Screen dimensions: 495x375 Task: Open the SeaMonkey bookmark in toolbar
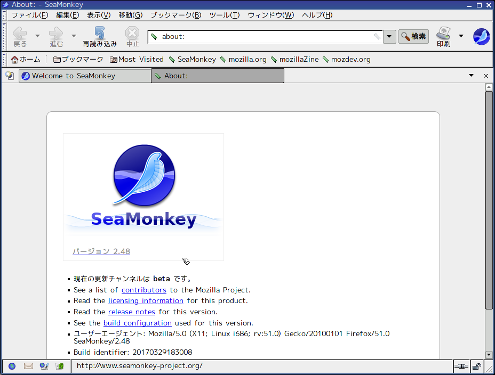point(192,59)
